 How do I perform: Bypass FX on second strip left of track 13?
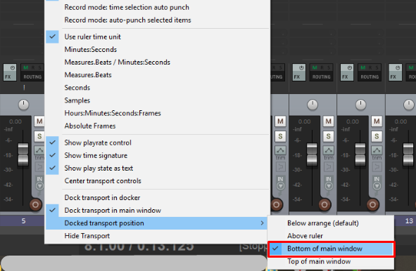pyautogui.click(x=301, y=68)
